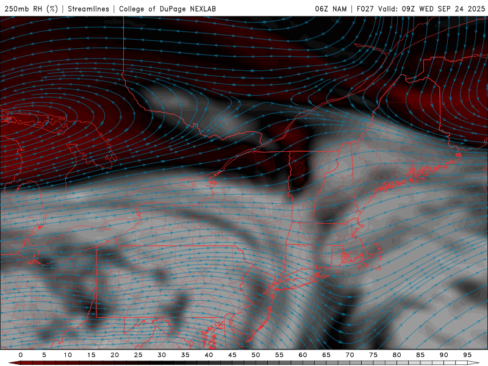Image resolution: width=488 pixels, height=366 pixels.
Task: Select the 80 tick label on color scale
Action: click(x=396, y=355)
